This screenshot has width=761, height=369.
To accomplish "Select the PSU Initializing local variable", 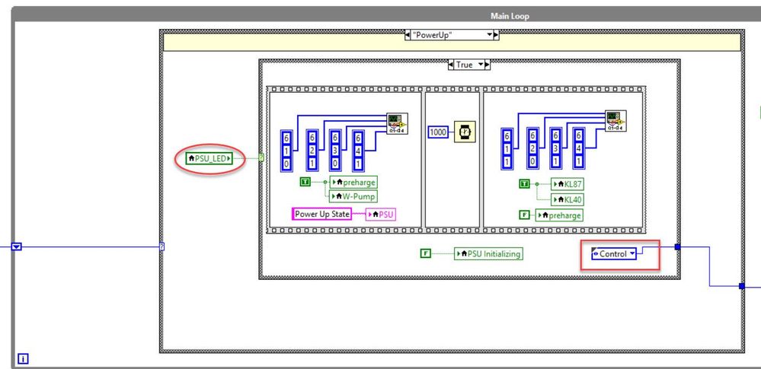I will point(489,253).
